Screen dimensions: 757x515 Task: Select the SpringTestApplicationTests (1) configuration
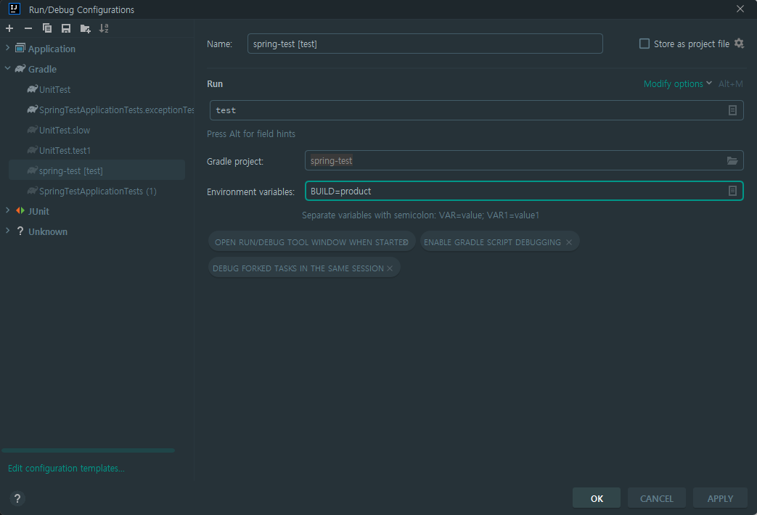[97, 191]
